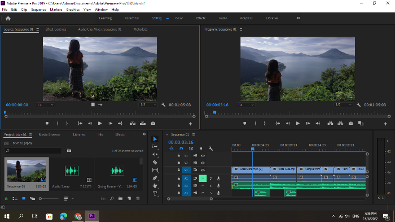Open timeline display settings wrench
The width and height of the screenshot is (395, 222).
click(211, 149)
